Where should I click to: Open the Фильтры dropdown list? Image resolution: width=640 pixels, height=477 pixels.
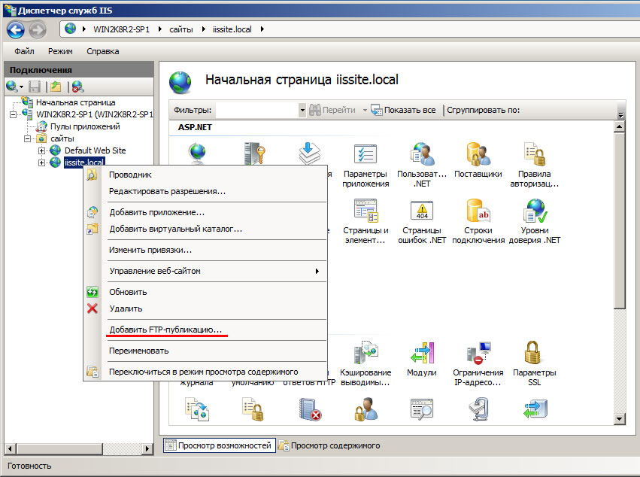(302, 110)
